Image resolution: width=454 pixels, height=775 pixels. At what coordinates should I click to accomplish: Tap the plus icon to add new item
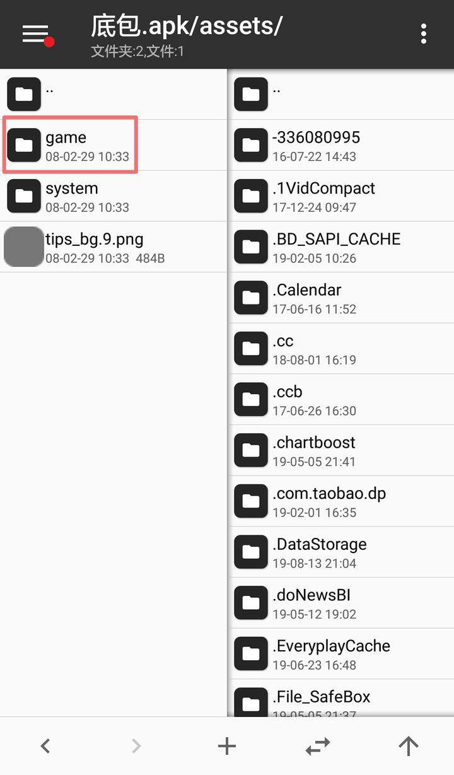(227, 747)
